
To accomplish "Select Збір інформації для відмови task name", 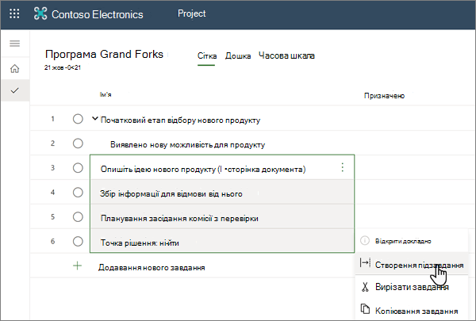I will pos(171,194).
